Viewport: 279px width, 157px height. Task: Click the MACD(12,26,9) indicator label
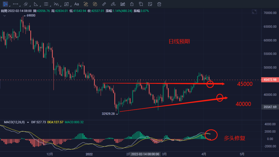pos(14,122)
